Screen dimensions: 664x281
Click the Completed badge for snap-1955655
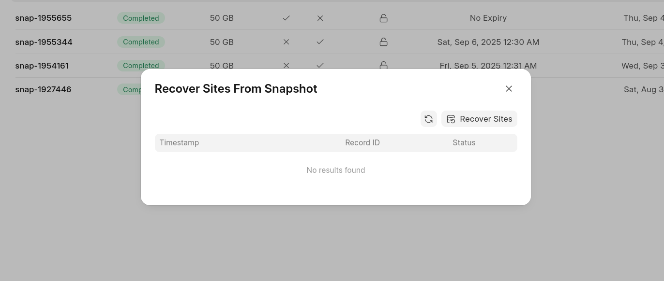coord(141,18)
